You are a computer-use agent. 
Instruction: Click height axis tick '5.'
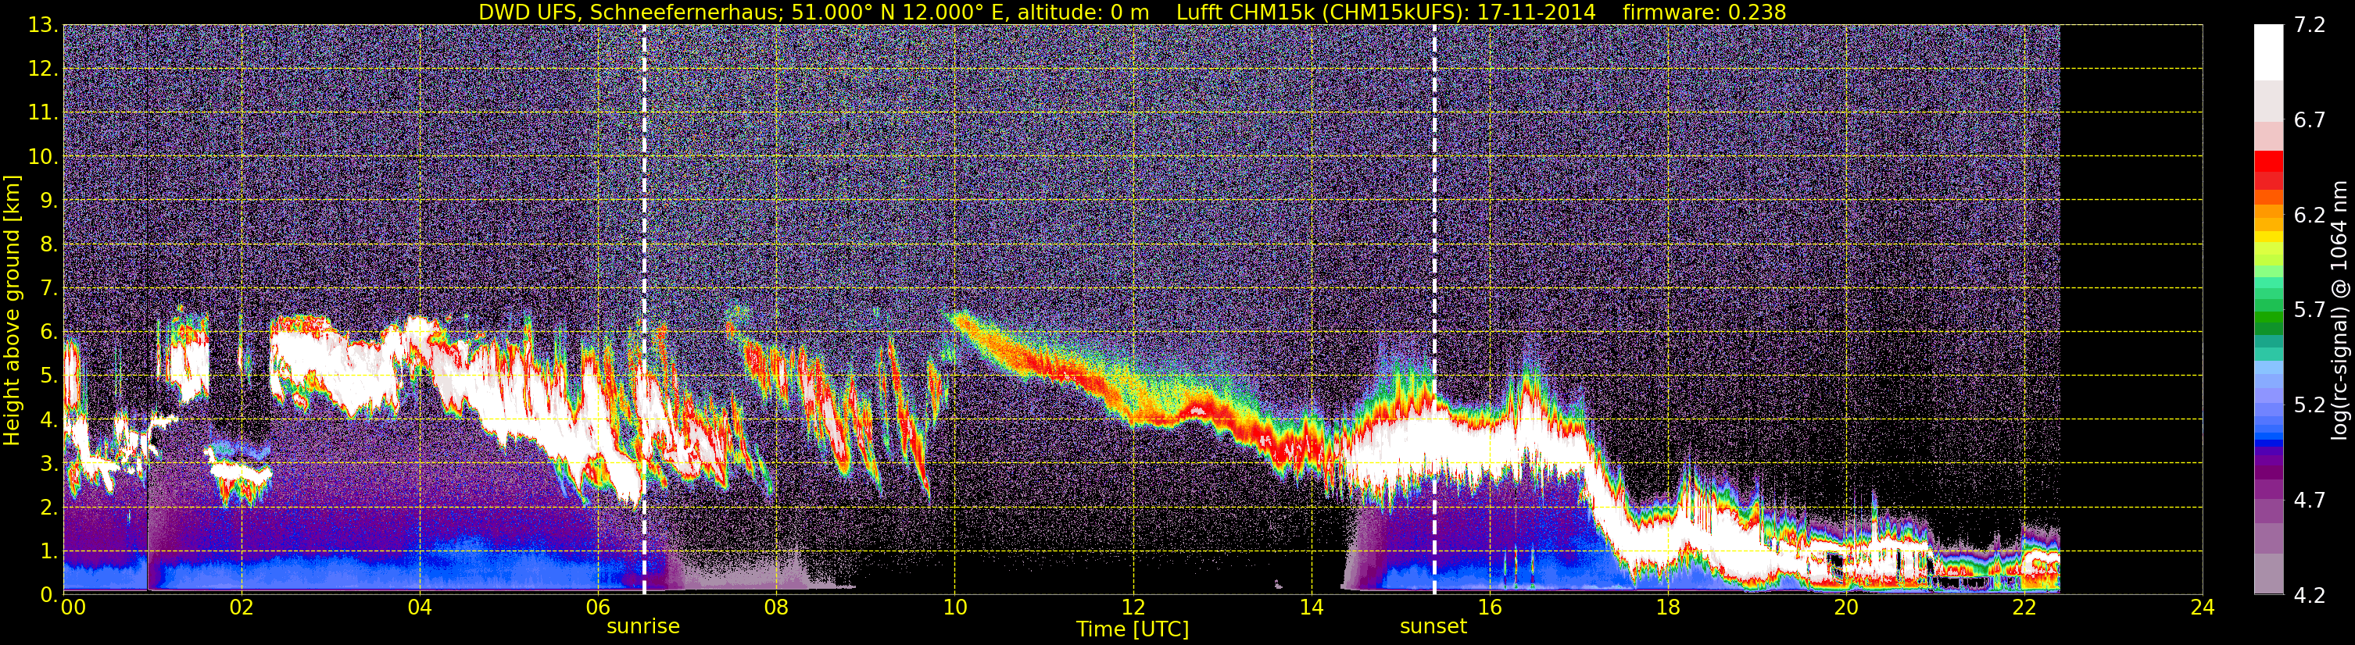coord(48,376)
